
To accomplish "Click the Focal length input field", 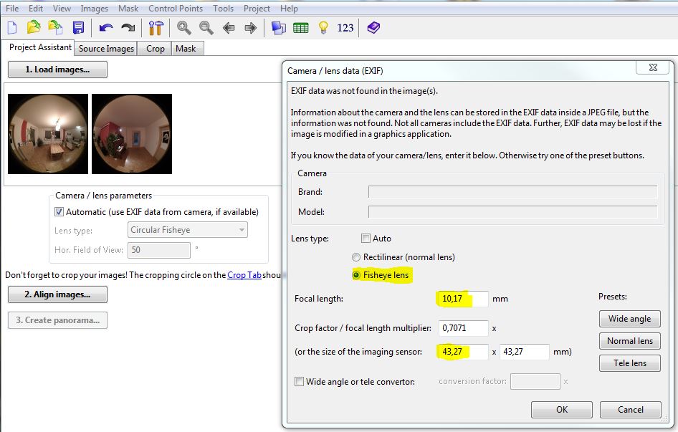I will click(462, 299).
